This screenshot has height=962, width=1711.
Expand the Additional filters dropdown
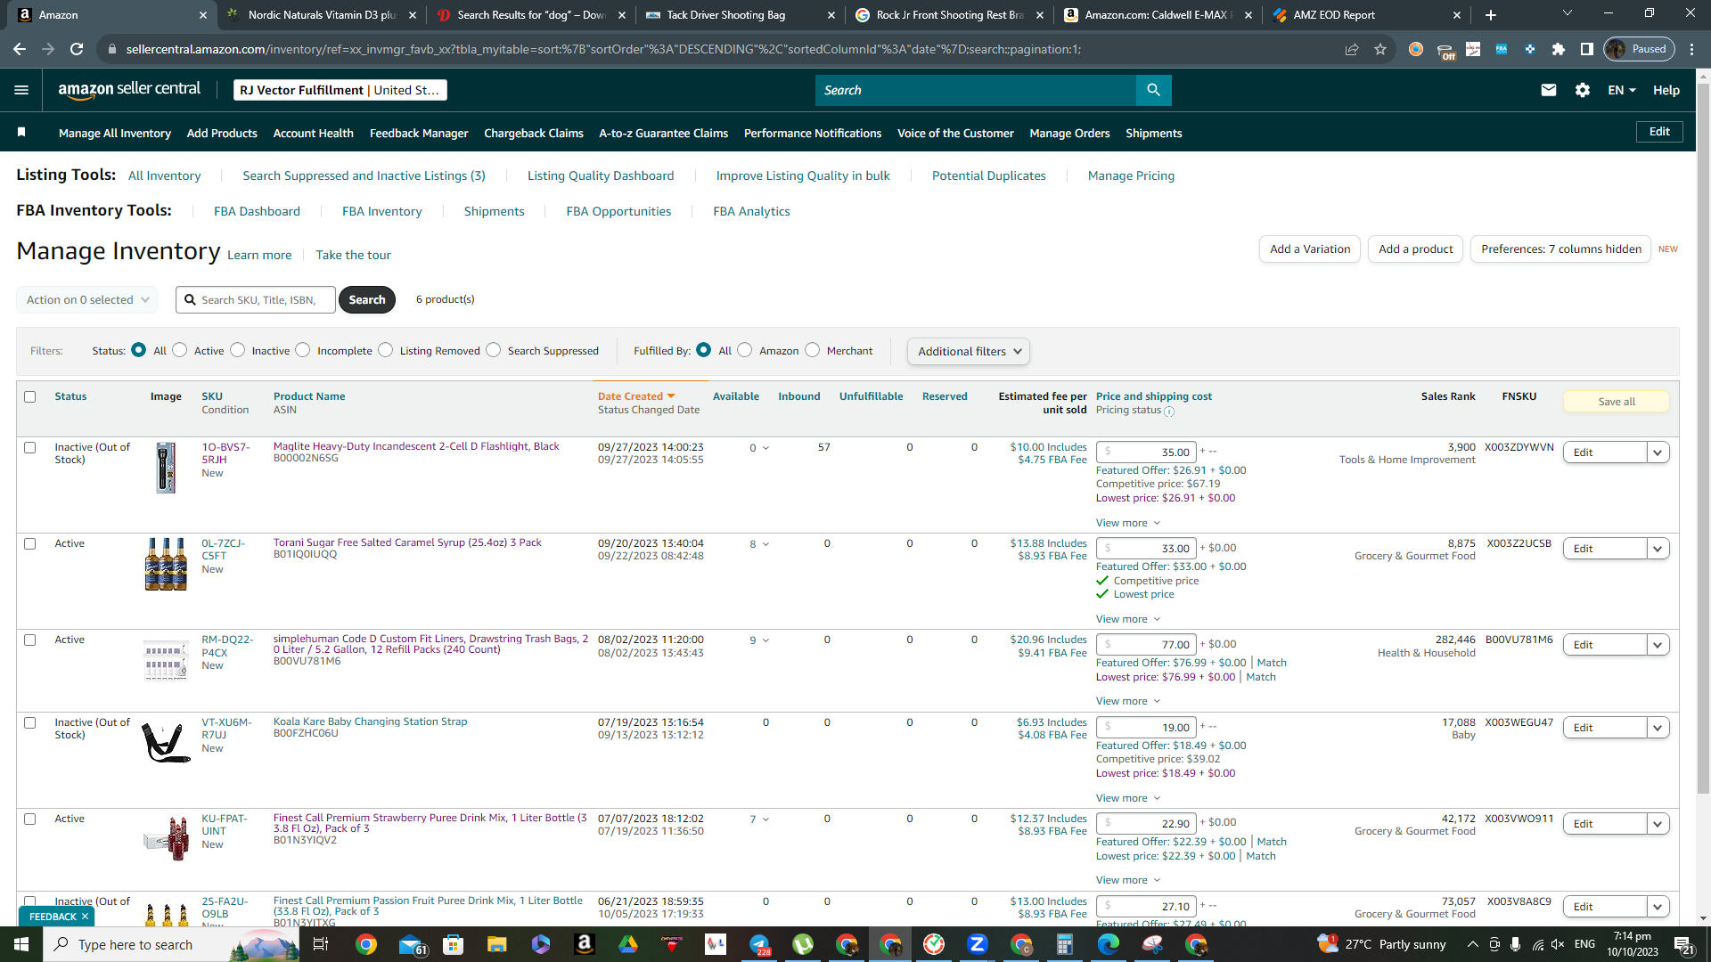969,351
